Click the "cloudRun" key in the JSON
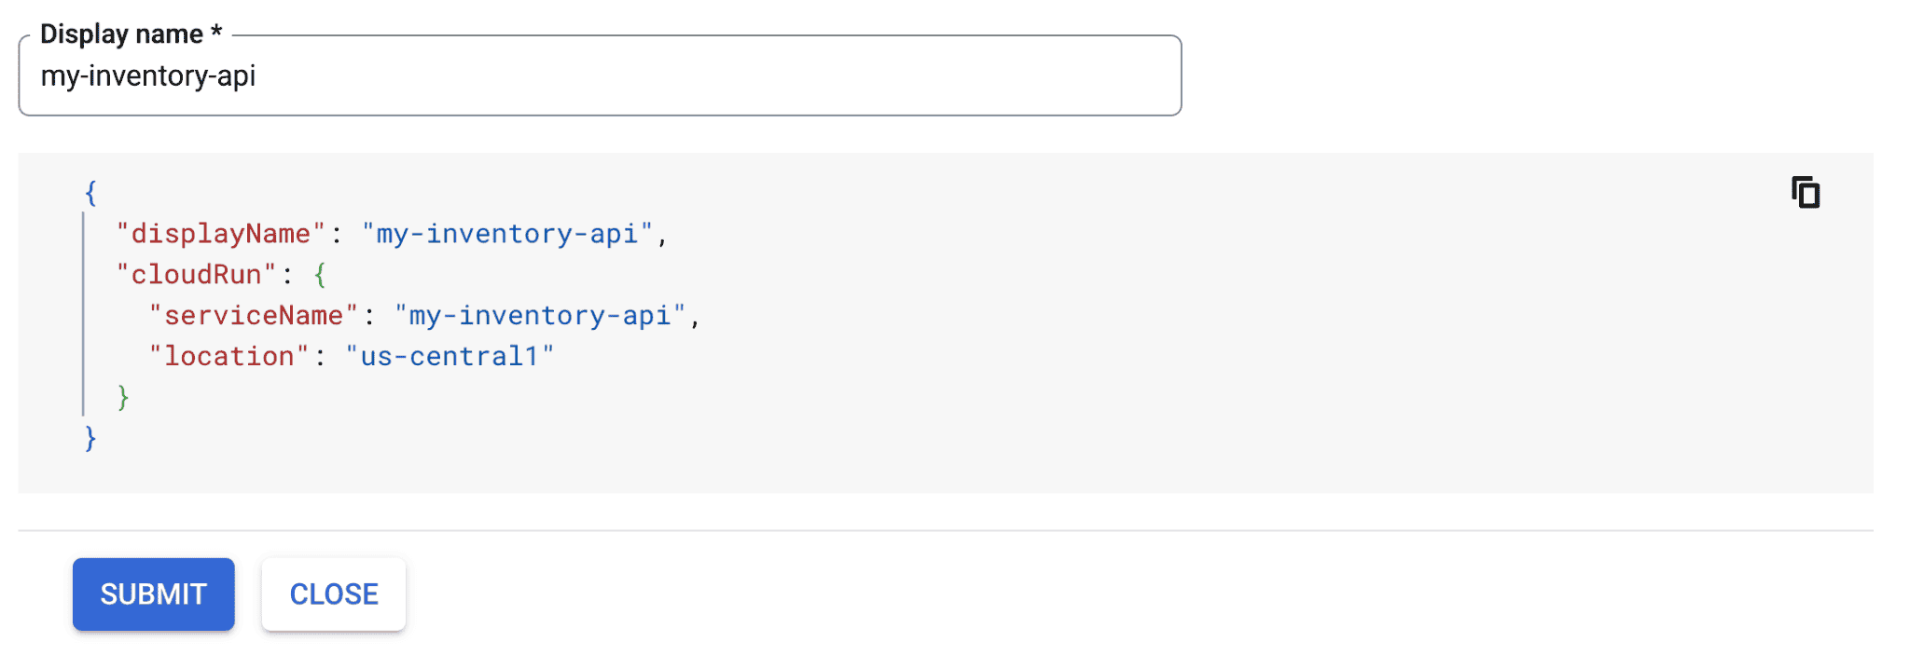 coord(196,275)
